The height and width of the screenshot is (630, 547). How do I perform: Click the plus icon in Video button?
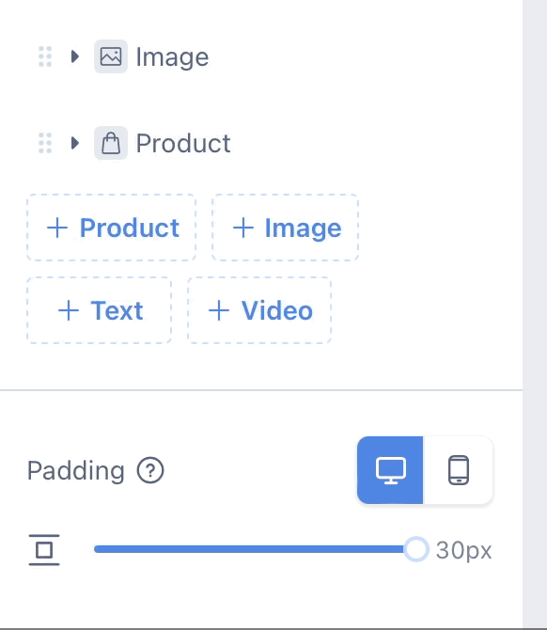click(x=219, y=310)
